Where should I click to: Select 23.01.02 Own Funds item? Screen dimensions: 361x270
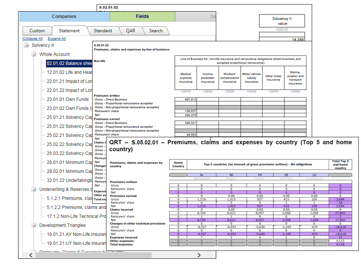[x=69, y=108]
